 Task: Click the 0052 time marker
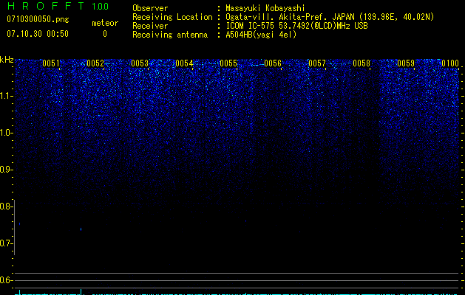point(95,63)
